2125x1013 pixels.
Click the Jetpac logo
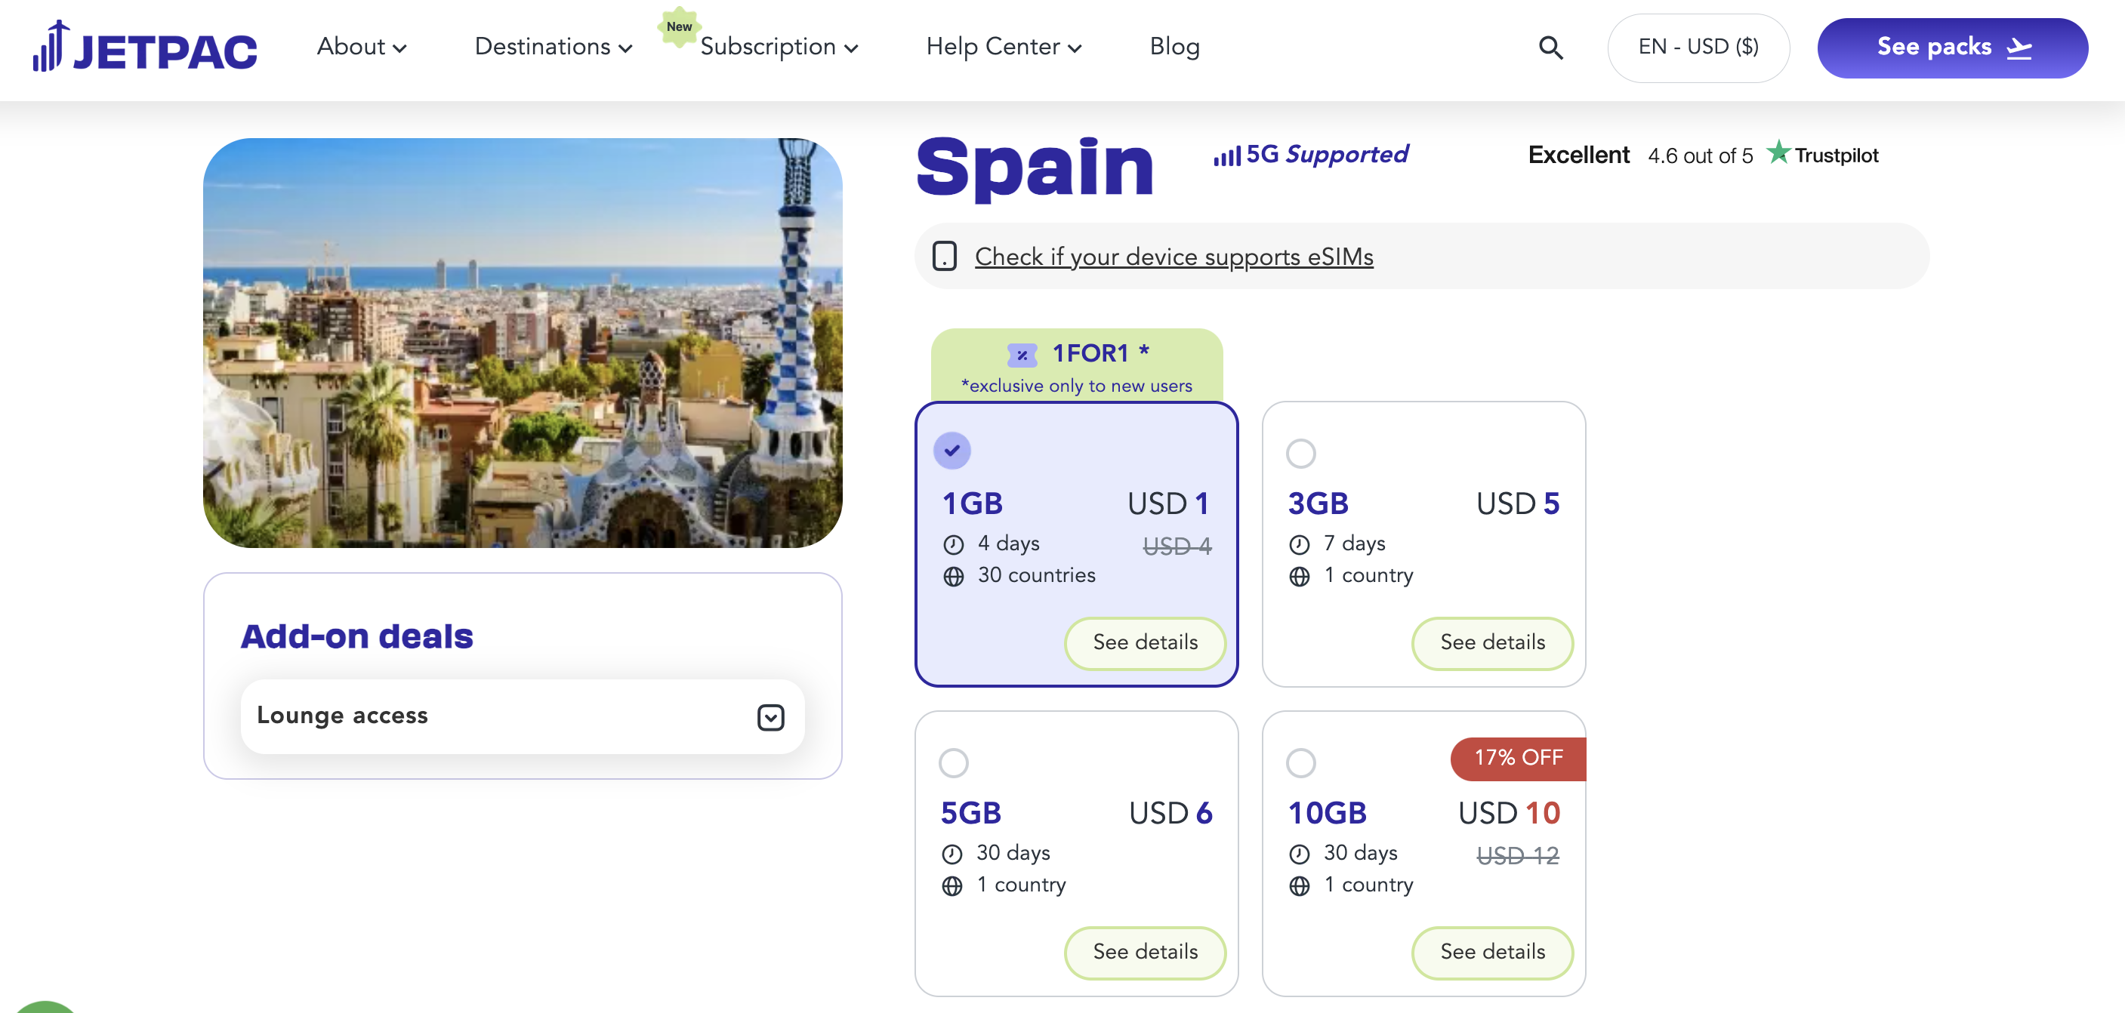[144, 47]
